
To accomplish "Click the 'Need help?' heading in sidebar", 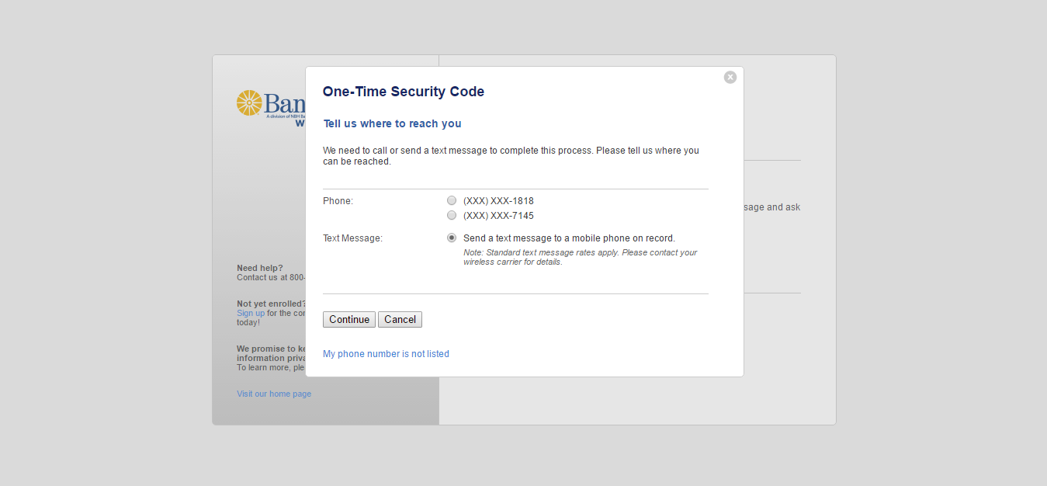I will tap(260, 268).
